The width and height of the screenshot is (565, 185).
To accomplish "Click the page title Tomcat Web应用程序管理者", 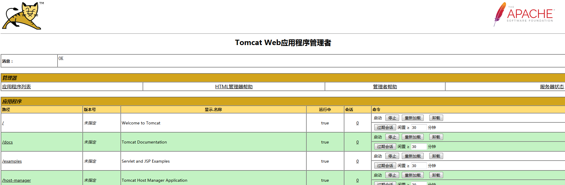I will (283, 43).
